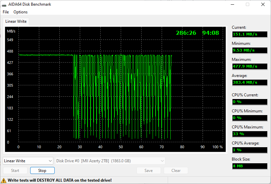Click the Maximum speed value 477.9 MB/s

(250, 66)
